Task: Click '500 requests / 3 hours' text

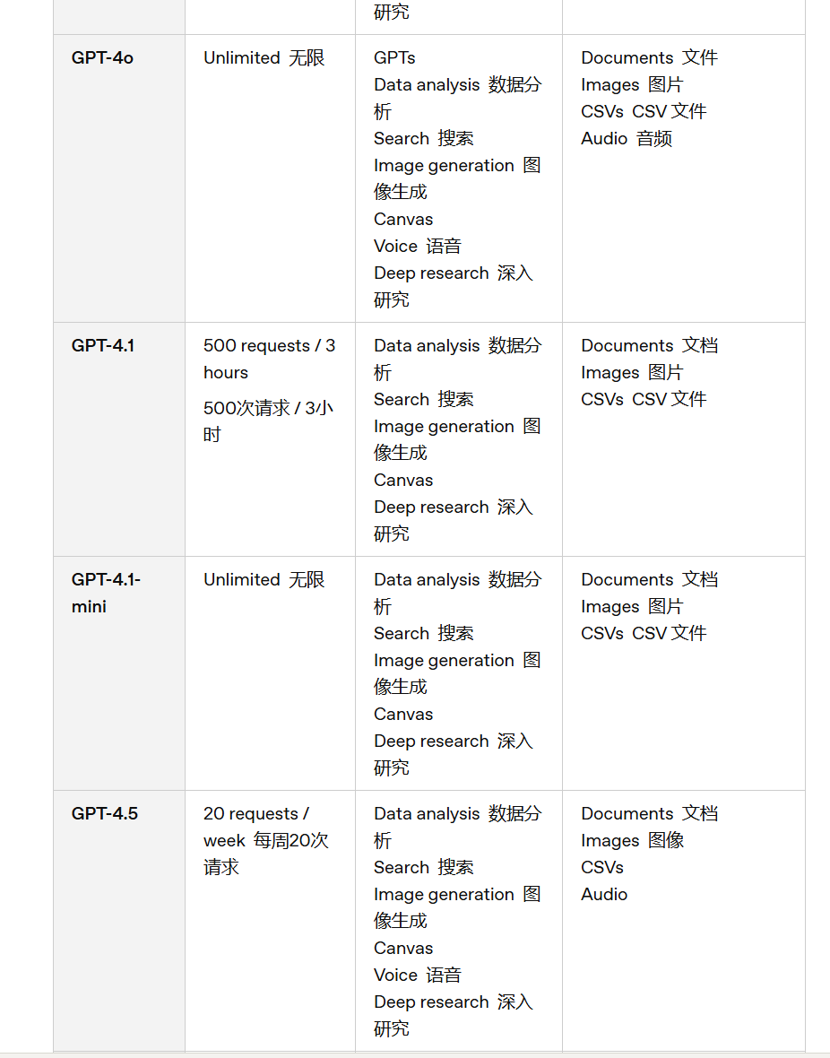Action: click(269, 359)
